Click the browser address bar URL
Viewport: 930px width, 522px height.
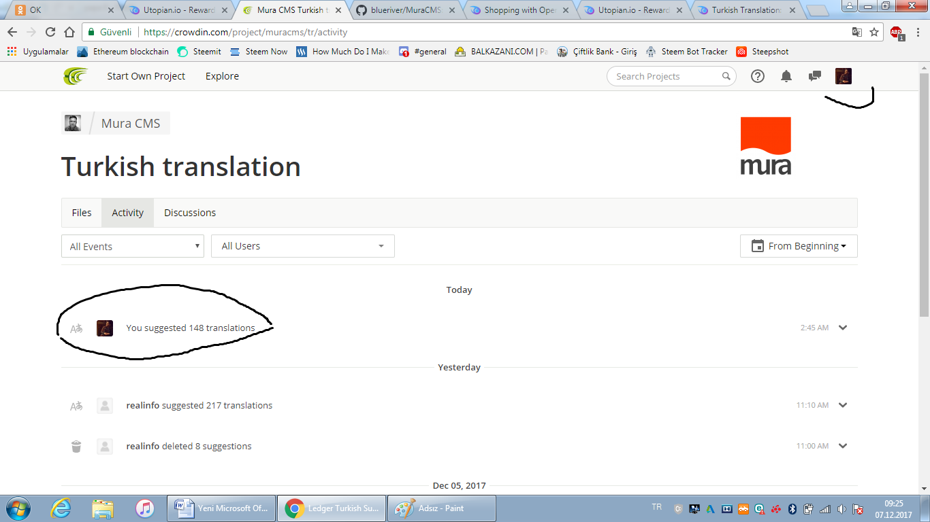pos(245,32)
